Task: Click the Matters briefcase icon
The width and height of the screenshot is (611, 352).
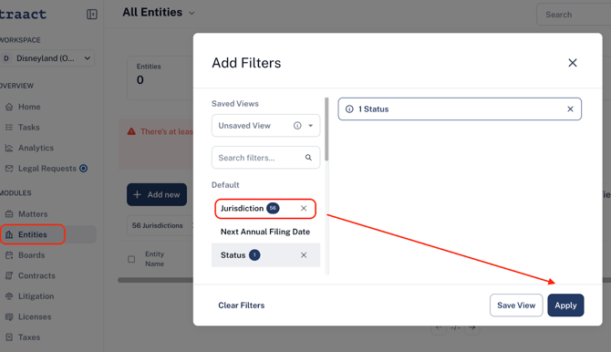Action: 9,214
